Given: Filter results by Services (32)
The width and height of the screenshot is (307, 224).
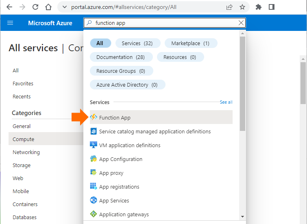Looking at the screenshot, I should [x=138, y=43].
